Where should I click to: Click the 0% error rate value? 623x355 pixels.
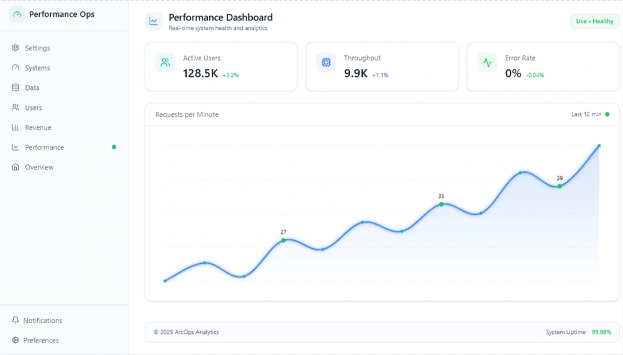pyautogui.click(x=513, y=73)
